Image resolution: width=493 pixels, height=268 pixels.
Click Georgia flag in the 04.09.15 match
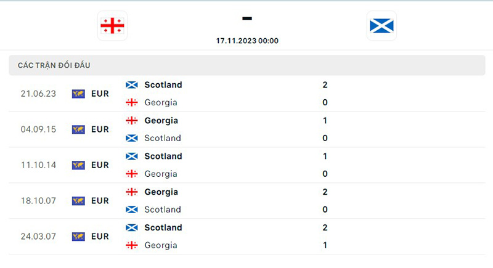click(131, 121)
